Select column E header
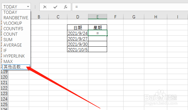 click(98, 17)
